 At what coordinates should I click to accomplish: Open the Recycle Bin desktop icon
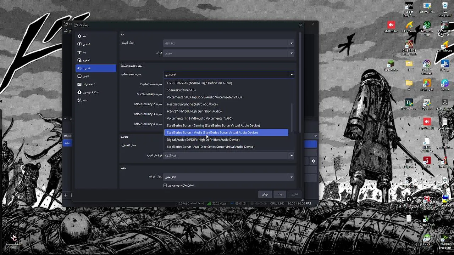tap(445, 9)
